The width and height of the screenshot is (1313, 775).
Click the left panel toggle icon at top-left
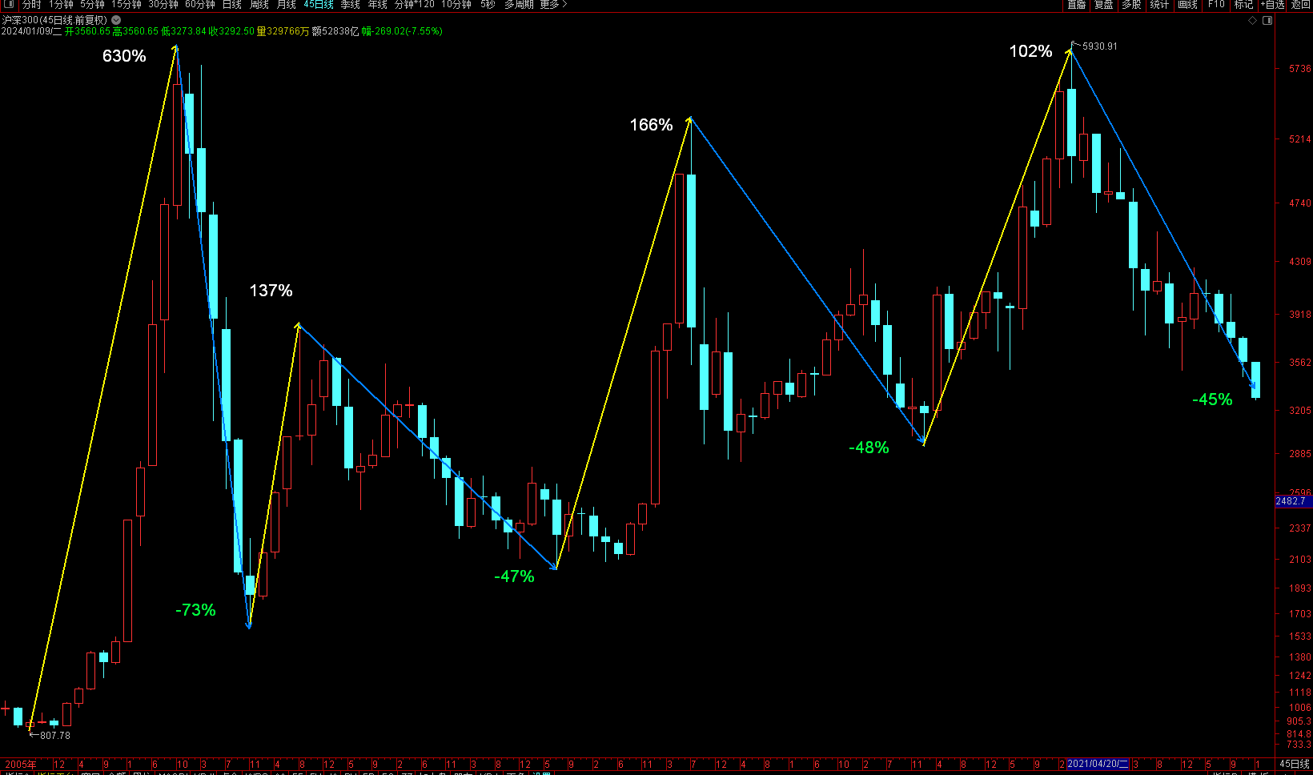(x=8, y=4)
